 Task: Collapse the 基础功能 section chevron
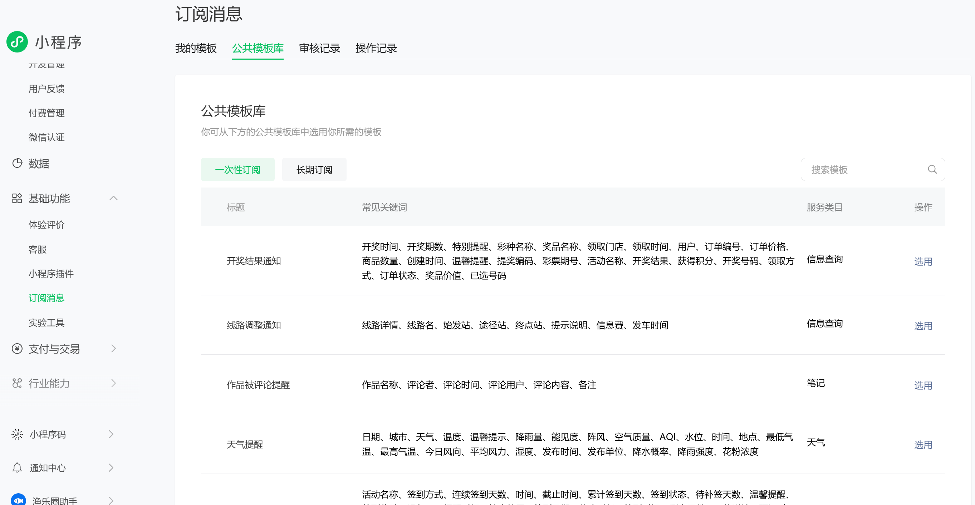pyautogui.click(x=113, y=198)
